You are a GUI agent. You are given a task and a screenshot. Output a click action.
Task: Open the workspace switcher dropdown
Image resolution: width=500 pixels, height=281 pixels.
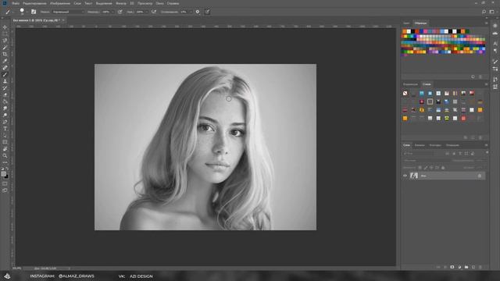click(x=491, y=12)
